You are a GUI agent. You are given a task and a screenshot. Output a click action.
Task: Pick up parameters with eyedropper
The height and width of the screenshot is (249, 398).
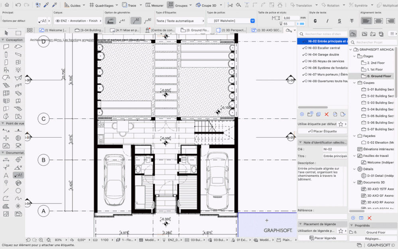click(46, 5)
